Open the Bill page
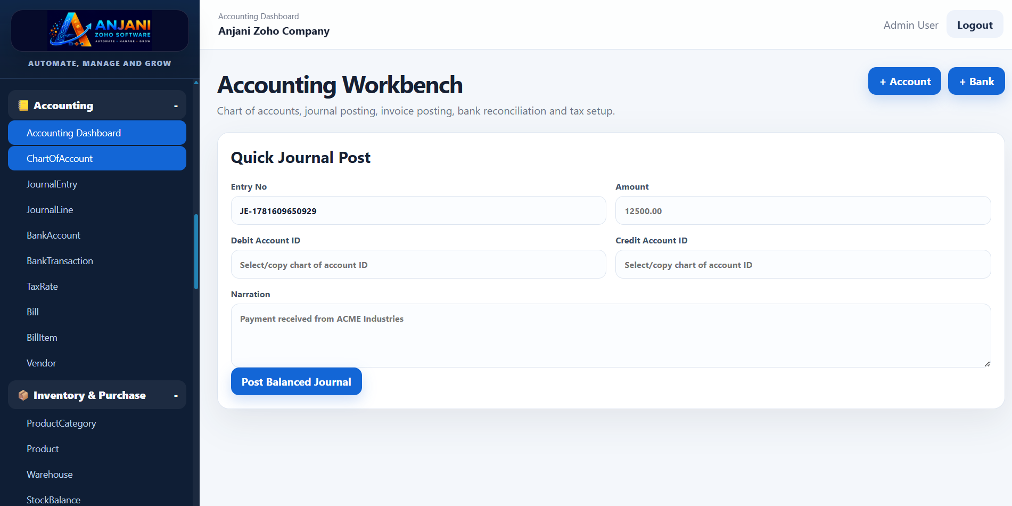 coord(97,312)
